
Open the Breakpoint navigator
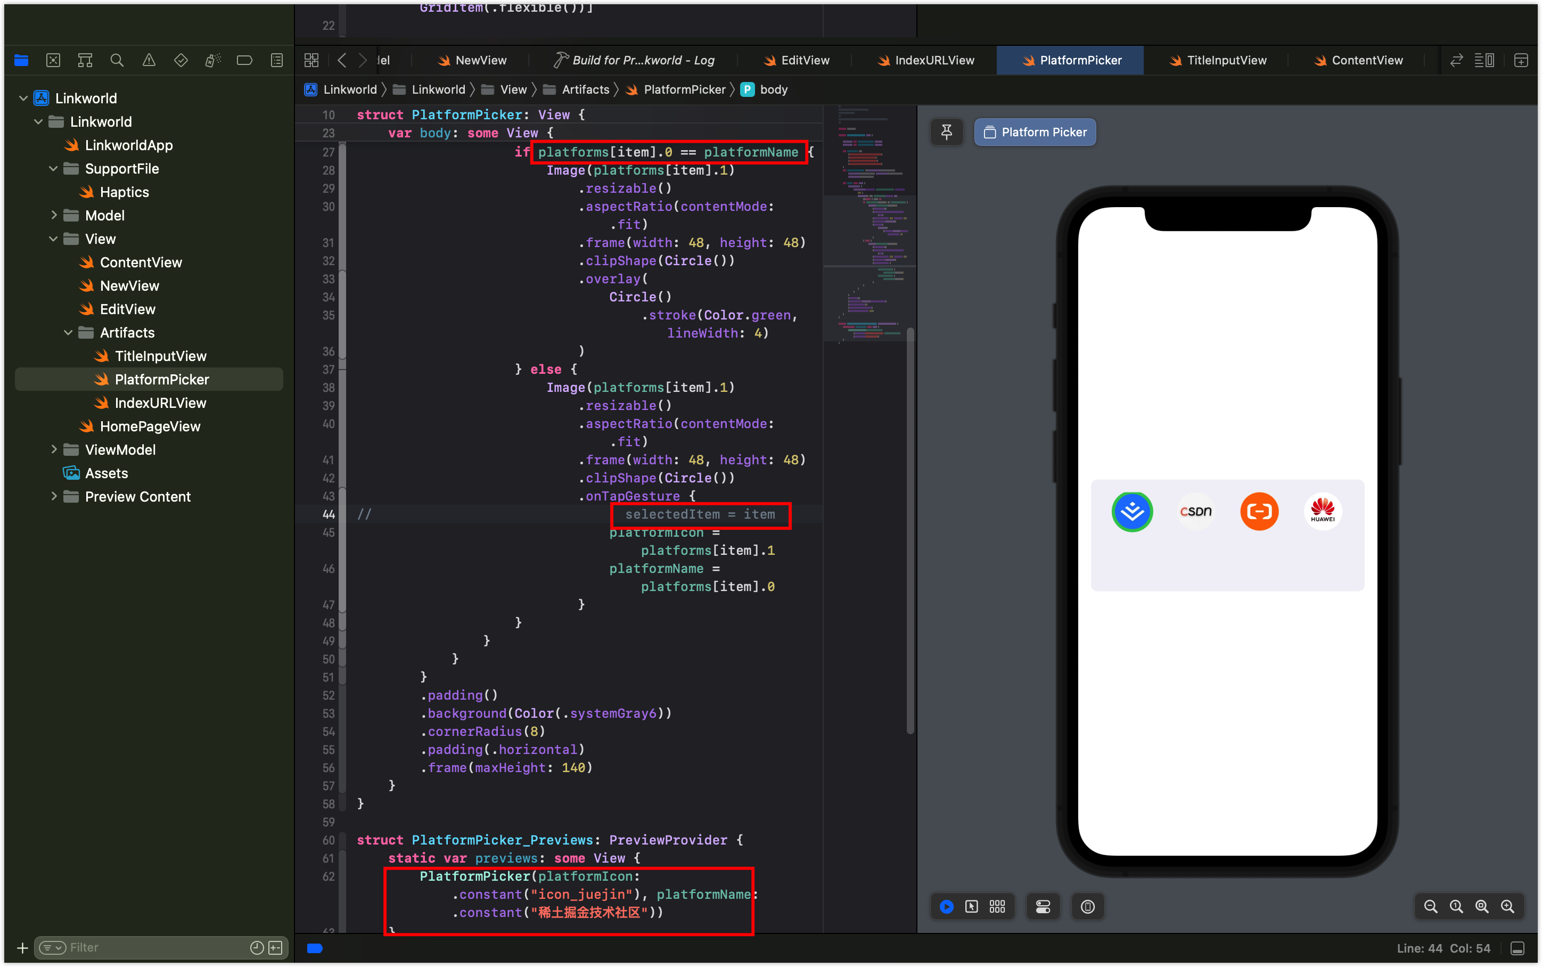244,60
